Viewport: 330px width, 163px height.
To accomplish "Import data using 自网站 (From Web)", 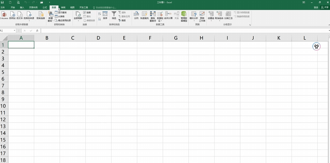I will [12, 14].
